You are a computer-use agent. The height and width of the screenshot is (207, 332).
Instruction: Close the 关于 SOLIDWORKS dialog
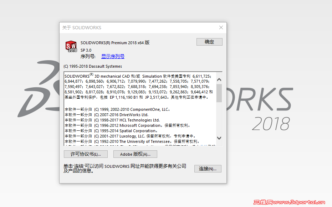[x=221, y=27]
